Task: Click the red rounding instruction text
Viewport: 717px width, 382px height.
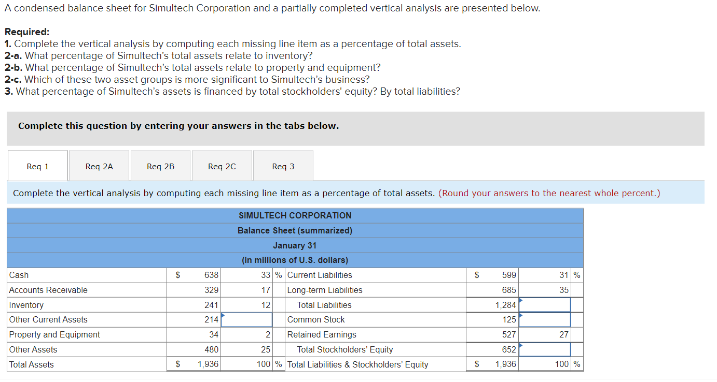Action: tap(549, 193)
